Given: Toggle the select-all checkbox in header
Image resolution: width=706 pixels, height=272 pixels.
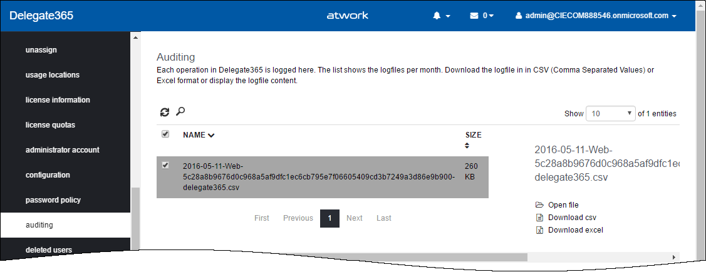Looking at the screenshot, I should [165, 134].
